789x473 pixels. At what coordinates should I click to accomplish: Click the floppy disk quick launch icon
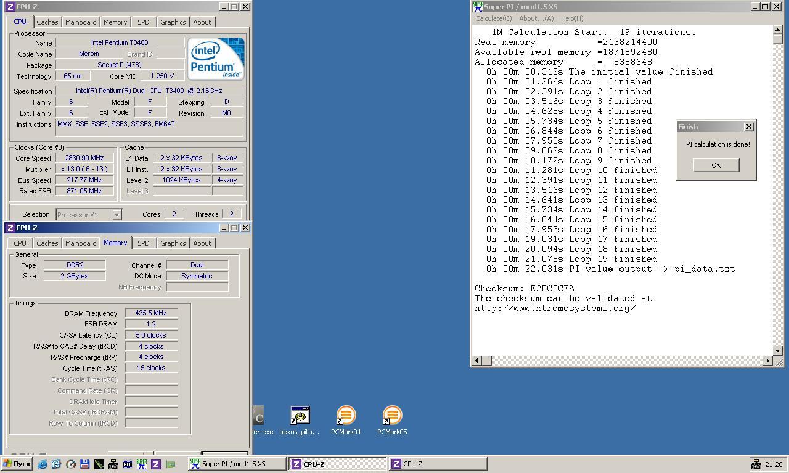point(84,464)
